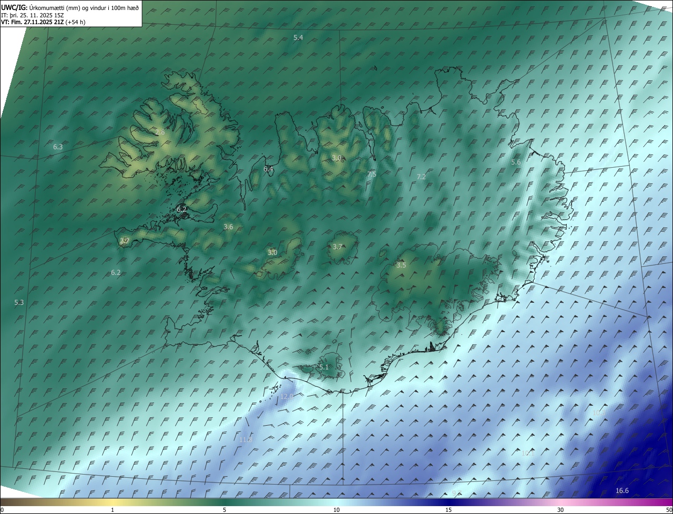Click the 2.7 value on the peninsula tip
The height and width of the screenshot is (514, 673).
click(124, 241)
